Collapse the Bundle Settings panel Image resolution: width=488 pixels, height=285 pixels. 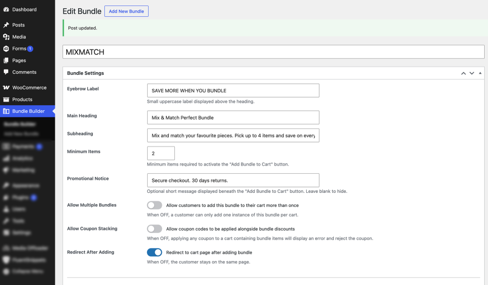pyautogui.click(x=480, y=73)
